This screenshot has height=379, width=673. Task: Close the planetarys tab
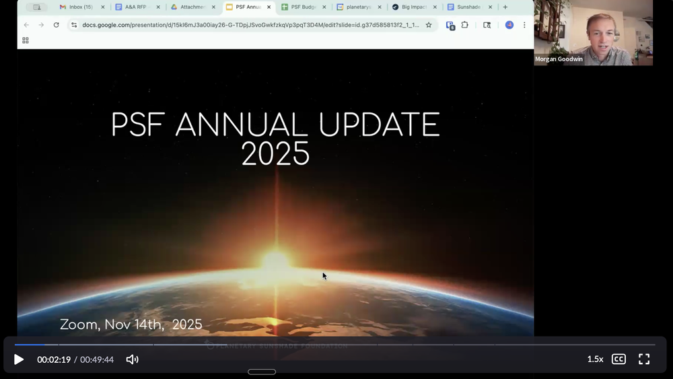(x=380, y=7)
